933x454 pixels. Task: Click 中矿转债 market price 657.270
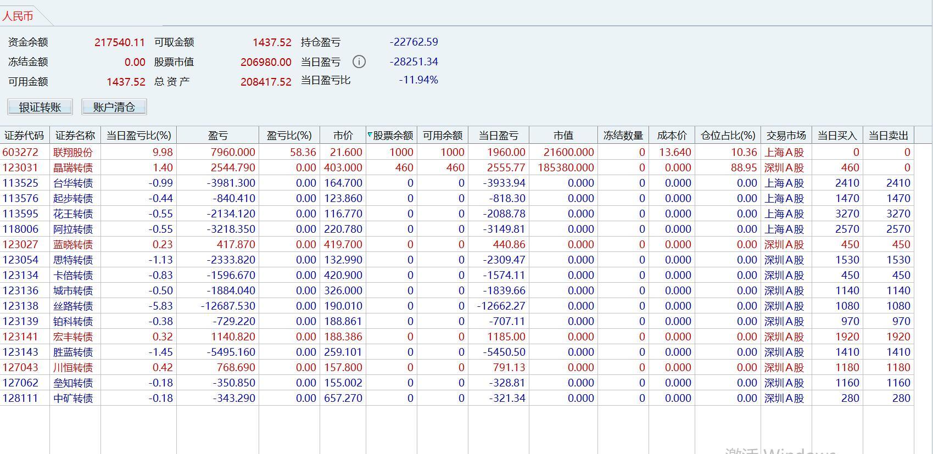coord(343,398)
